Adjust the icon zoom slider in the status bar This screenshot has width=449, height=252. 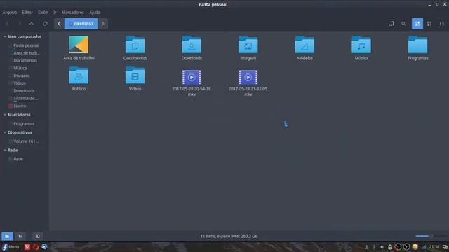[x=431, y=236]
